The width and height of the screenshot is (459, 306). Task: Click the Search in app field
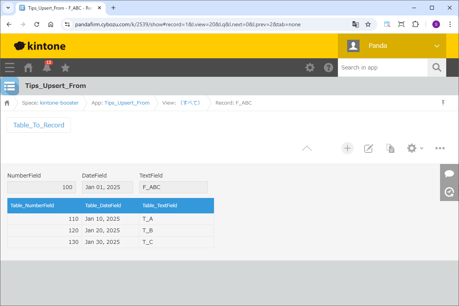coord(382,68)
